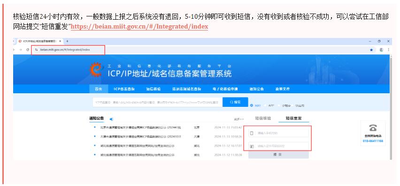
Task: Open the 北京 ICP notice dated 2024-11-13 15:03
Action: click(140, 127)
